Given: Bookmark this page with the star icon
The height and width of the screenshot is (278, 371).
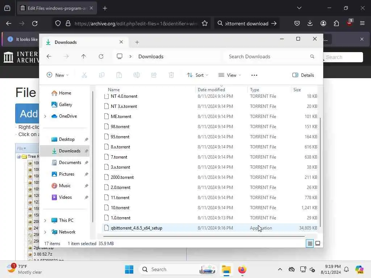Looking at the screenshot, I should pyautogui.click(x=205, y=24).
